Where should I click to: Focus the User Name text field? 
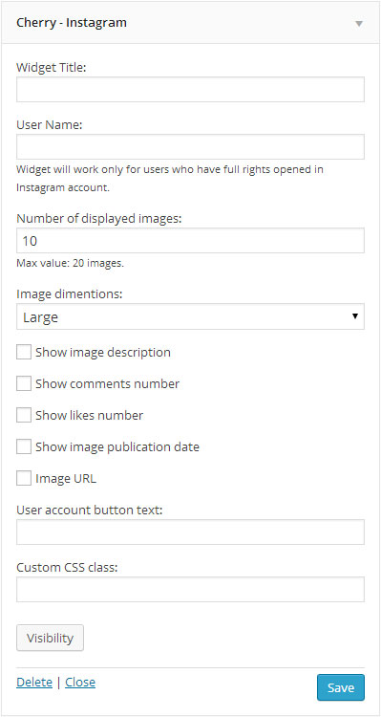191,146
